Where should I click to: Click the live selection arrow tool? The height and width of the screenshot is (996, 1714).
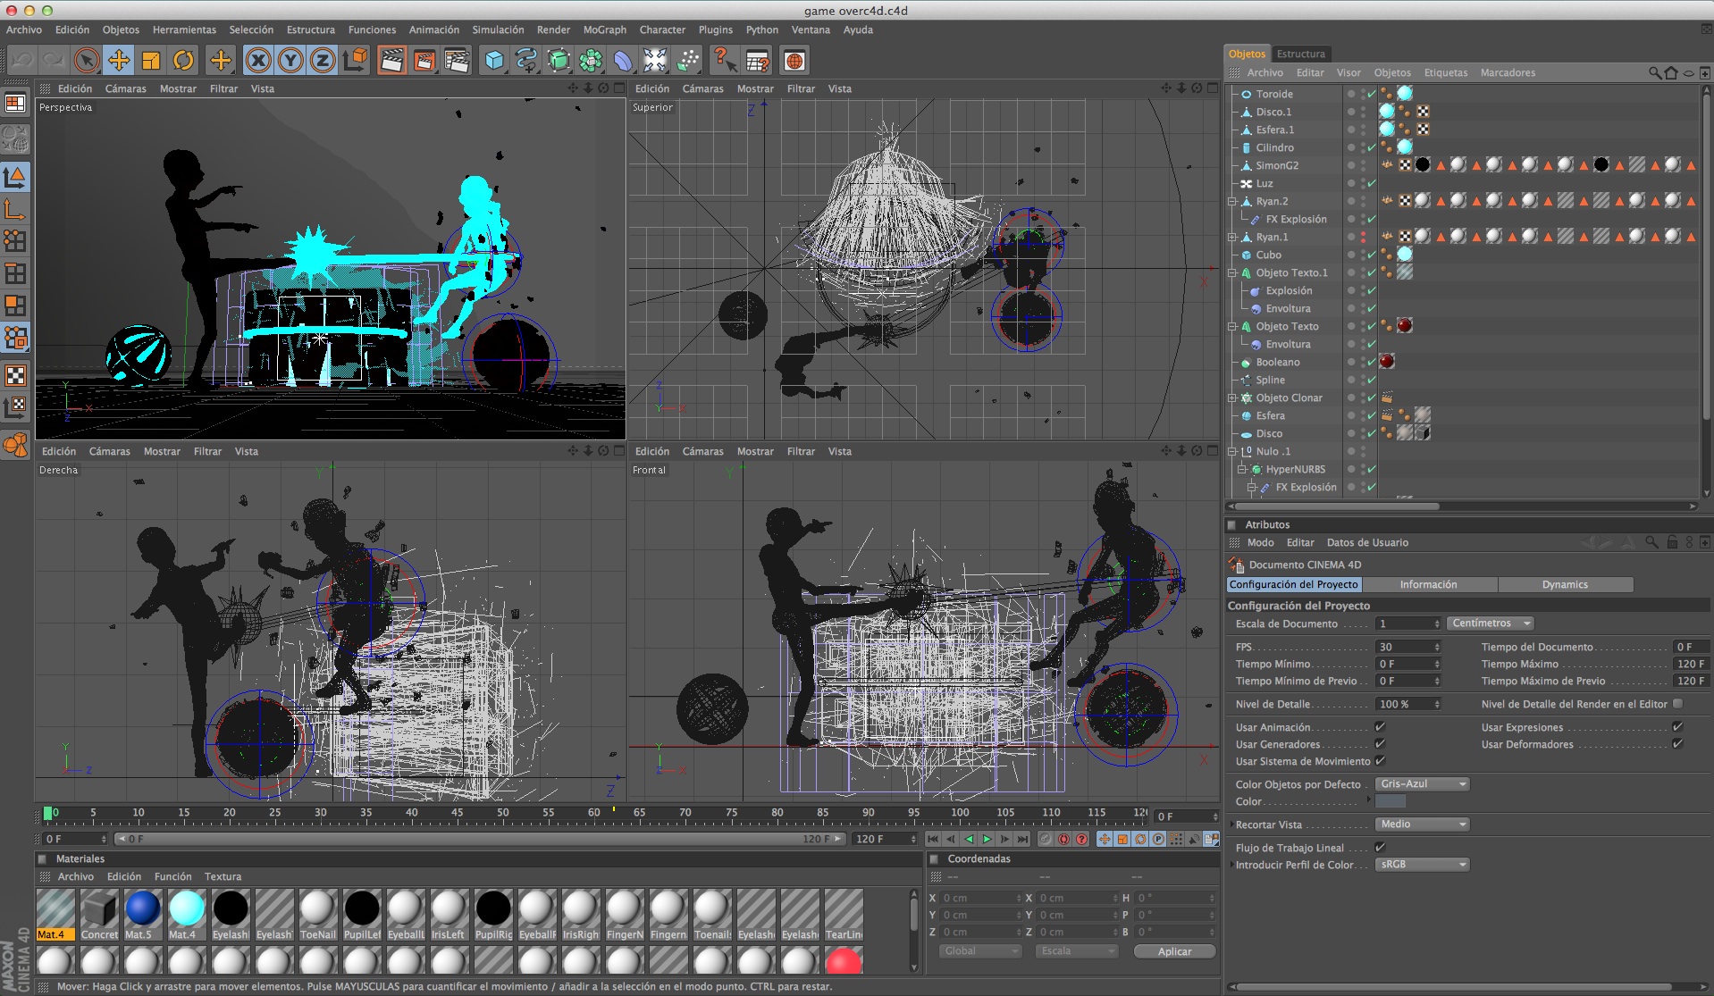(x=87, y=61)
